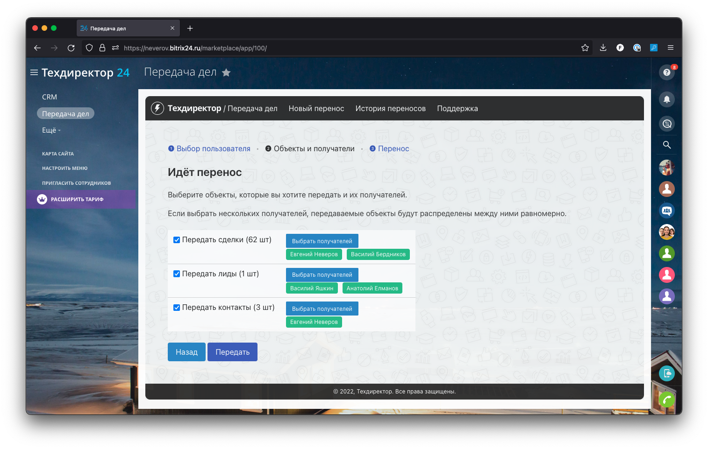Toggle the hamburger menu beside Техдиректор 24

[34, 72]
